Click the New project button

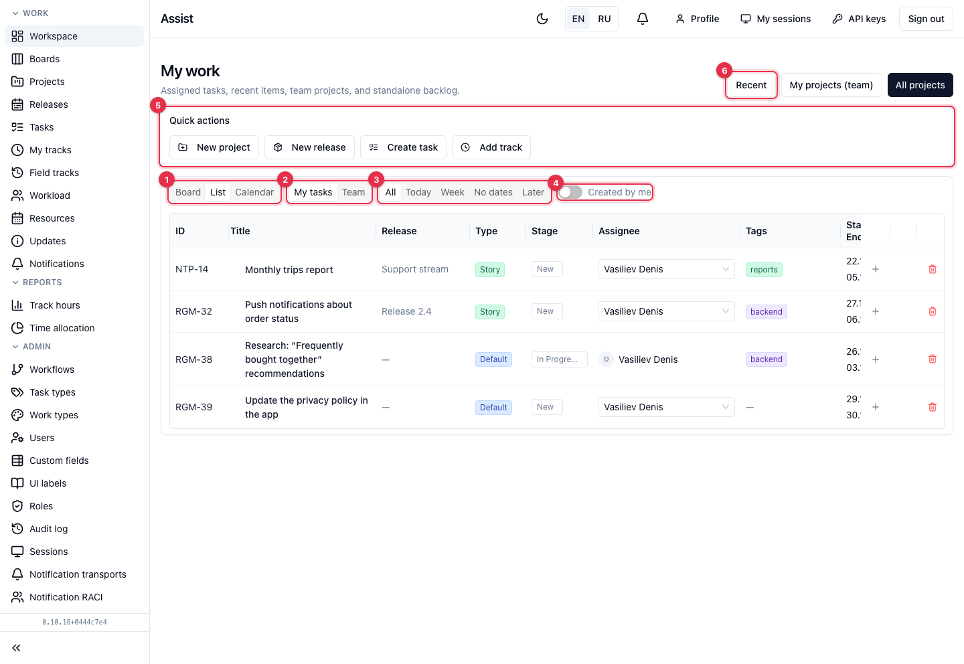click(215, 147)
